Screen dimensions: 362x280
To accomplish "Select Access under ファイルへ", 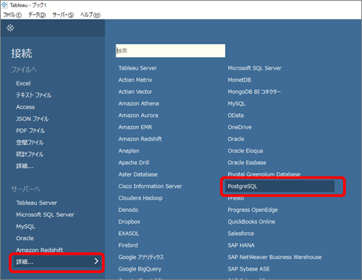I will 25,107.
